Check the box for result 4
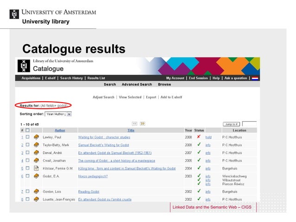The height and width of the screenshot is (222, 296). tap(27, 161)
